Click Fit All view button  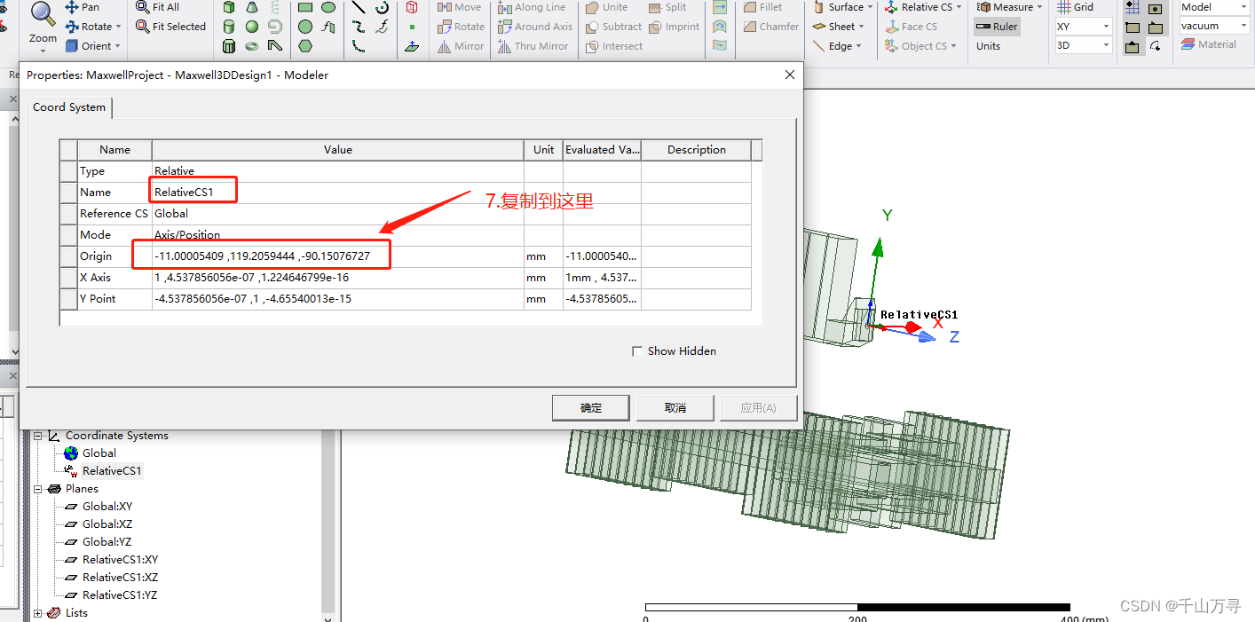point(157,7)
